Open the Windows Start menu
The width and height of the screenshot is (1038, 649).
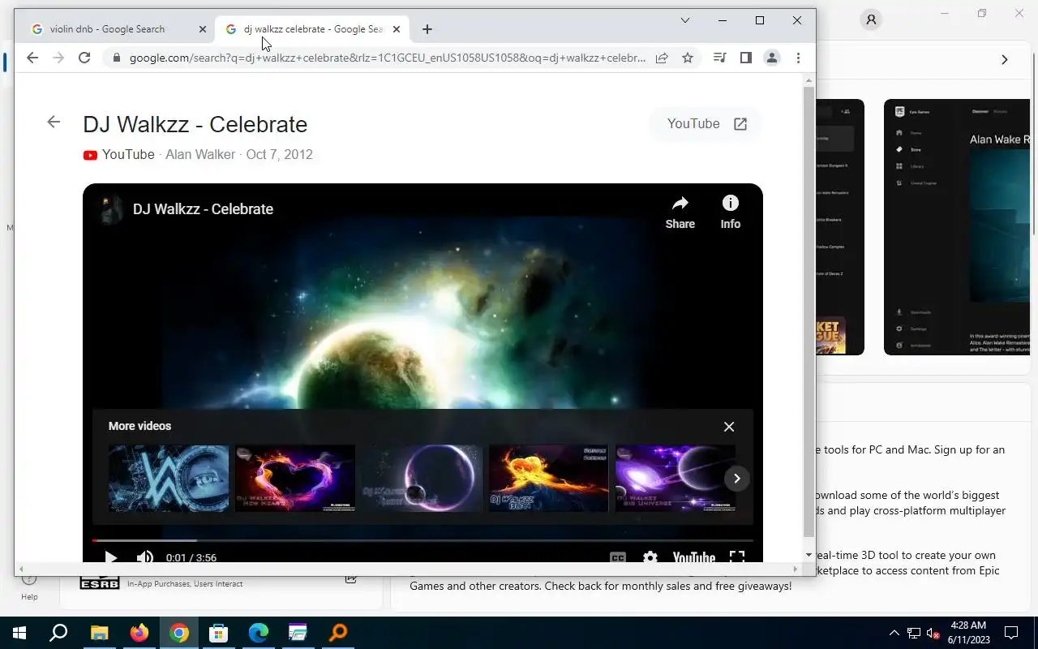pos(19,633)
